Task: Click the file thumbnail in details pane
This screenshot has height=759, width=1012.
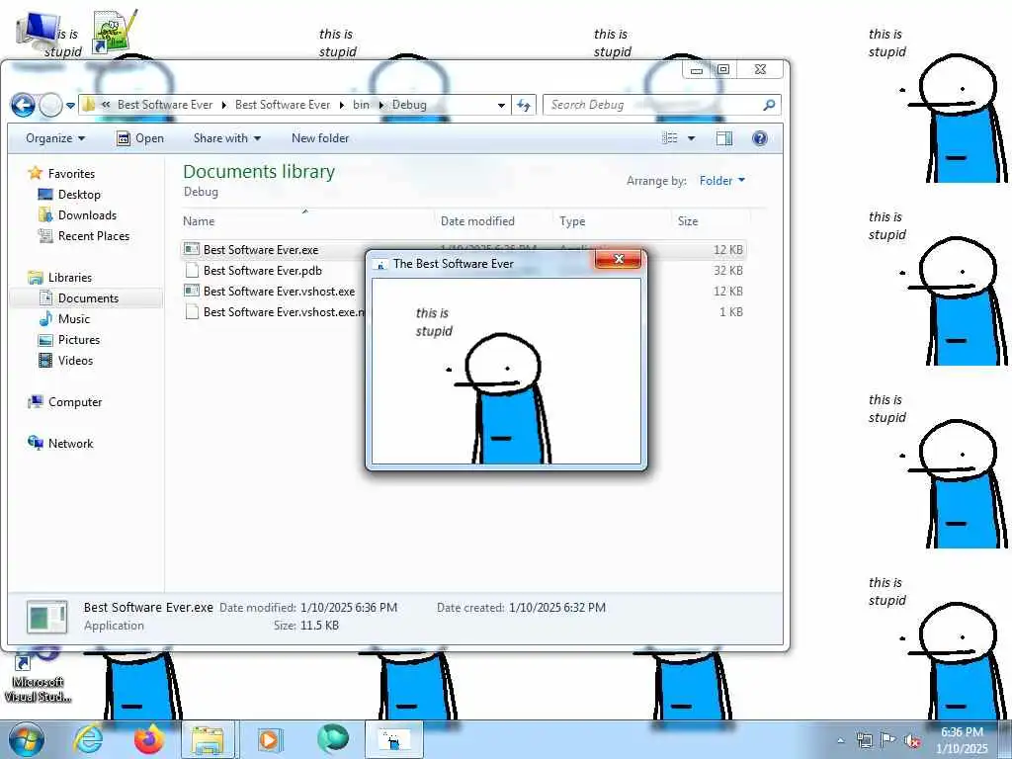Action: 46,617
